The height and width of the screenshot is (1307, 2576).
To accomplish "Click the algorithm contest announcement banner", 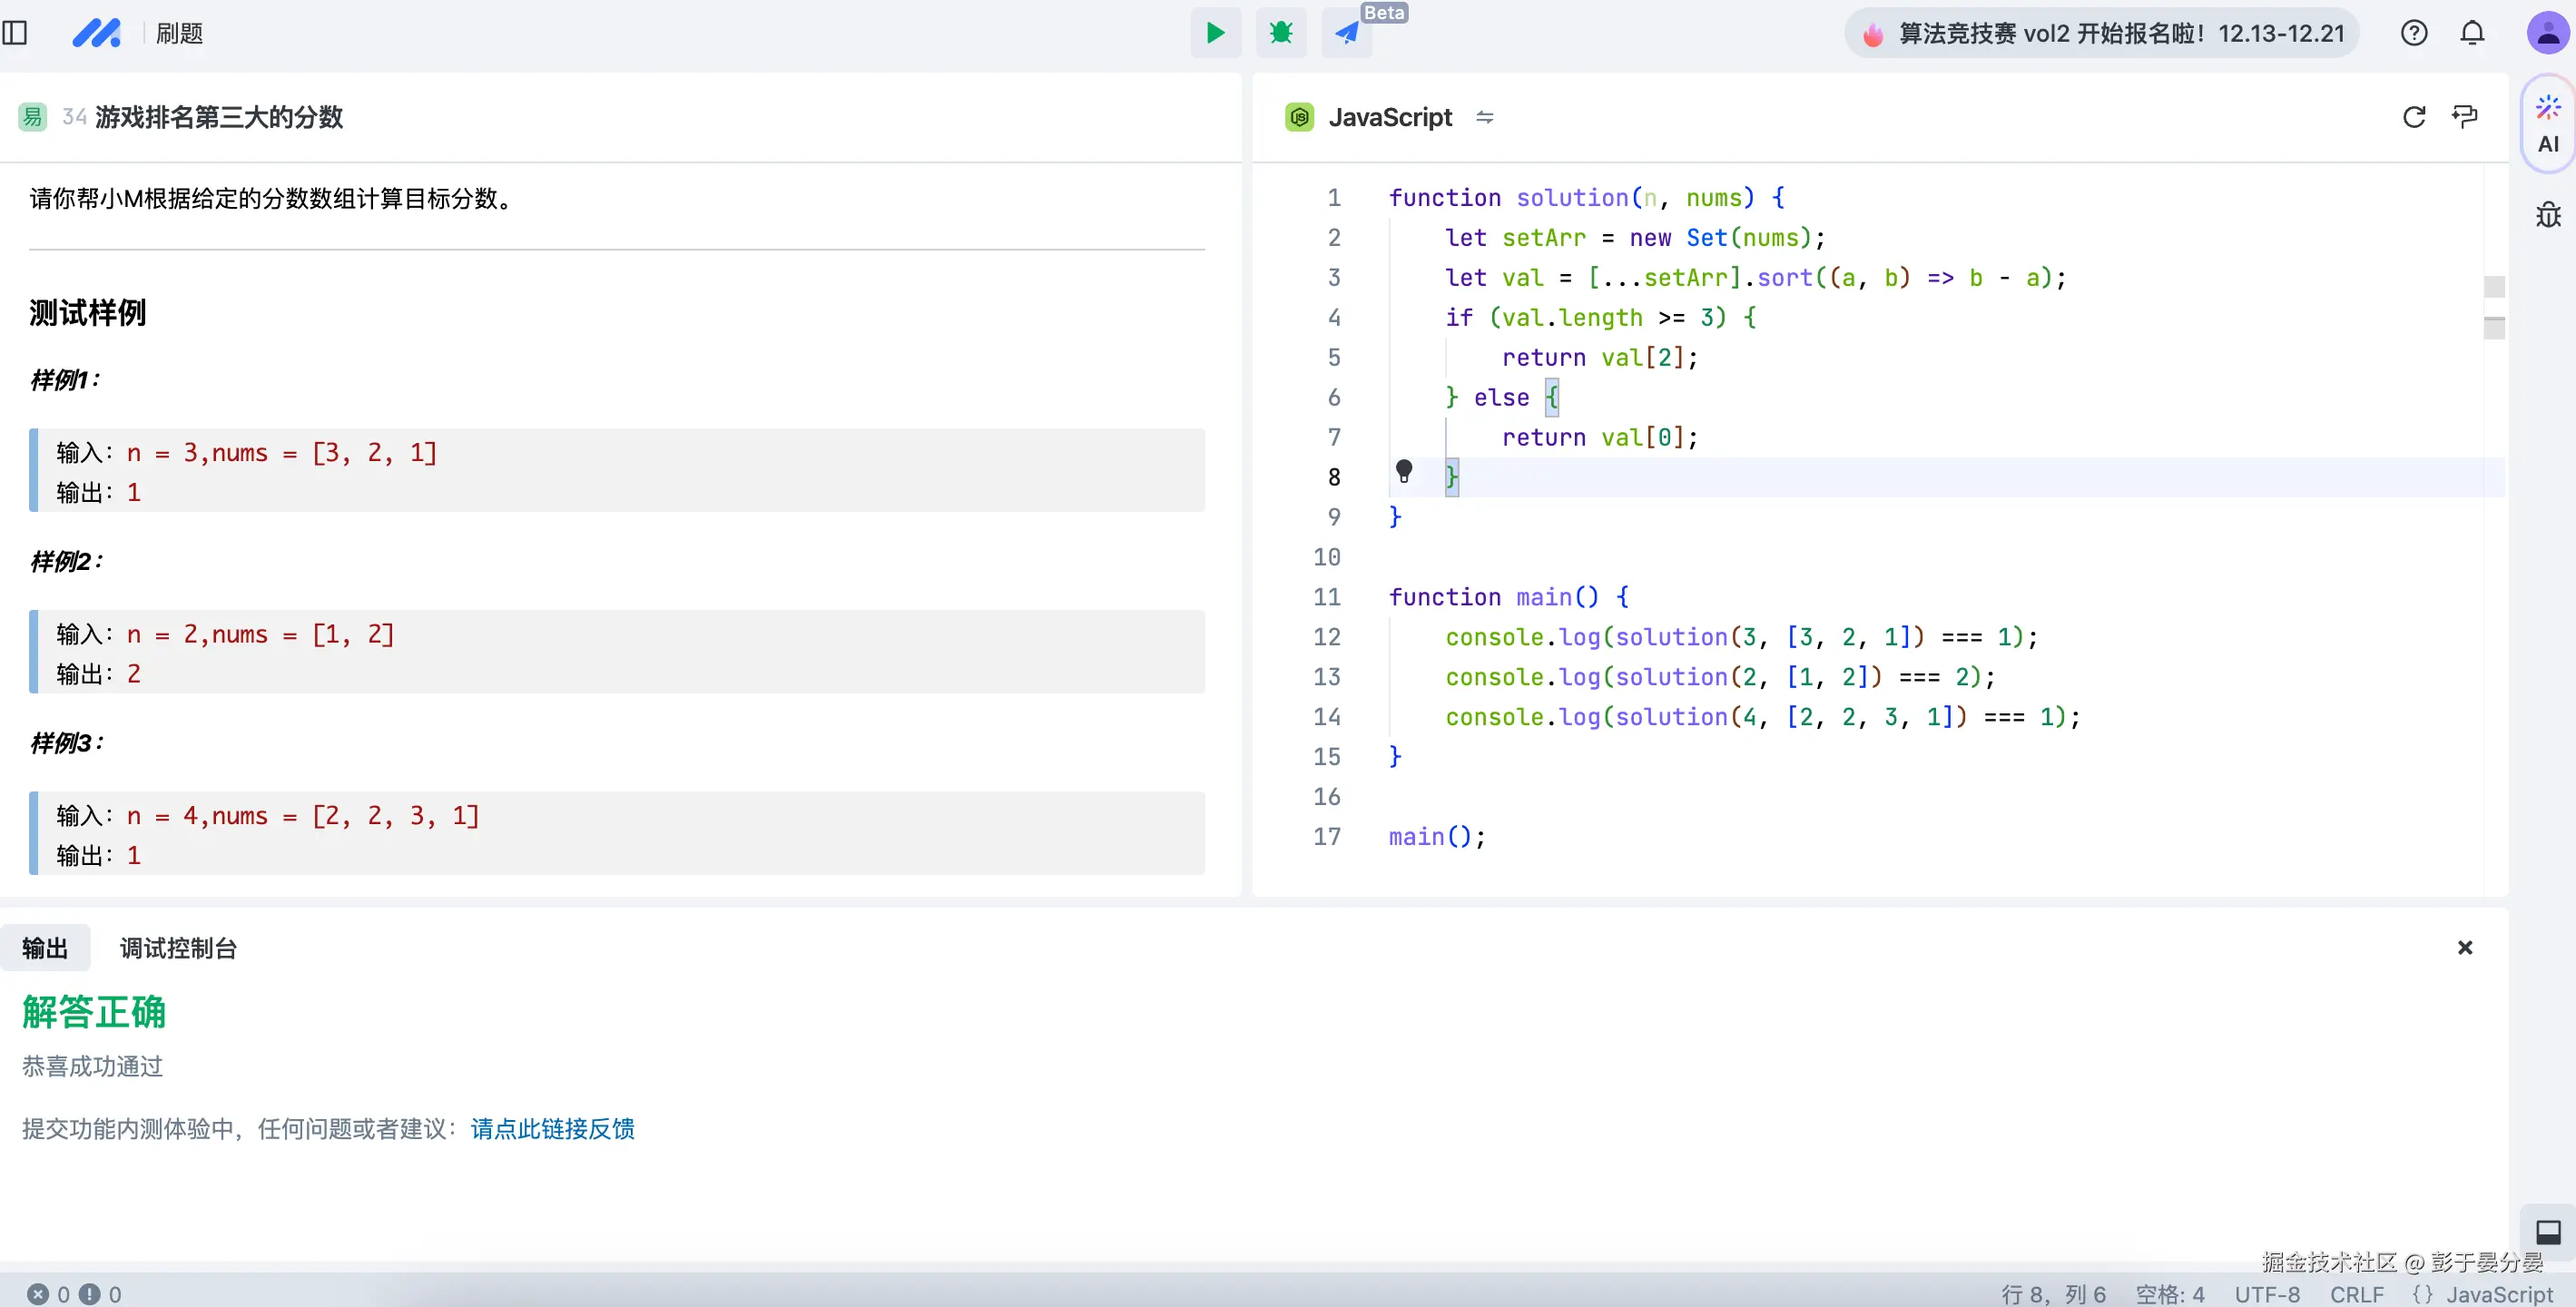I will pyautogui.click(x=2101, y=33).
